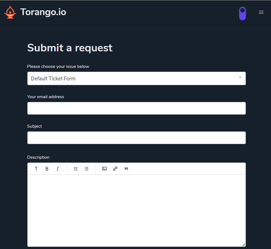This screenshot has width=271, height=249.
Task: Click into the Subject text field
Action: coord(136,138)
